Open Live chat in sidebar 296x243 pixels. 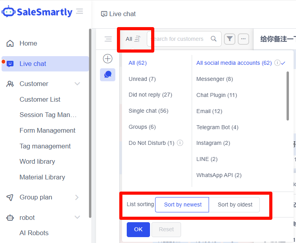[33, 64]
